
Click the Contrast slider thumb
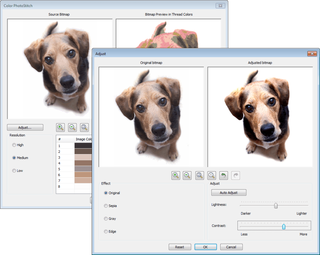pos(284,226)
